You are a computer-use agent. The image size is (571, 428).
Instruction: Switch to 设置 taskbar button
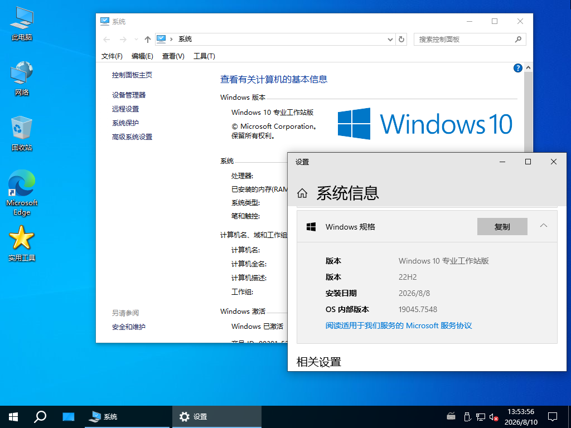217,417
